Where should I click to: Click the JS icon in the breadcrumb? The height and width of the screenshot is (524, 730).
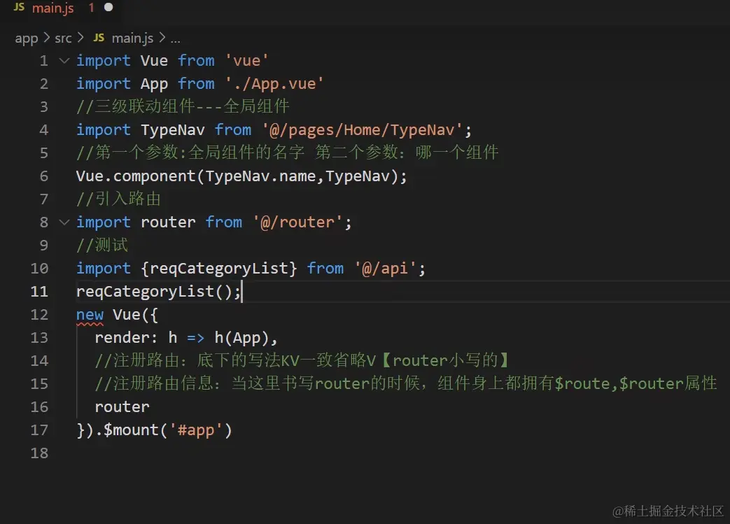tap(99, 38)
